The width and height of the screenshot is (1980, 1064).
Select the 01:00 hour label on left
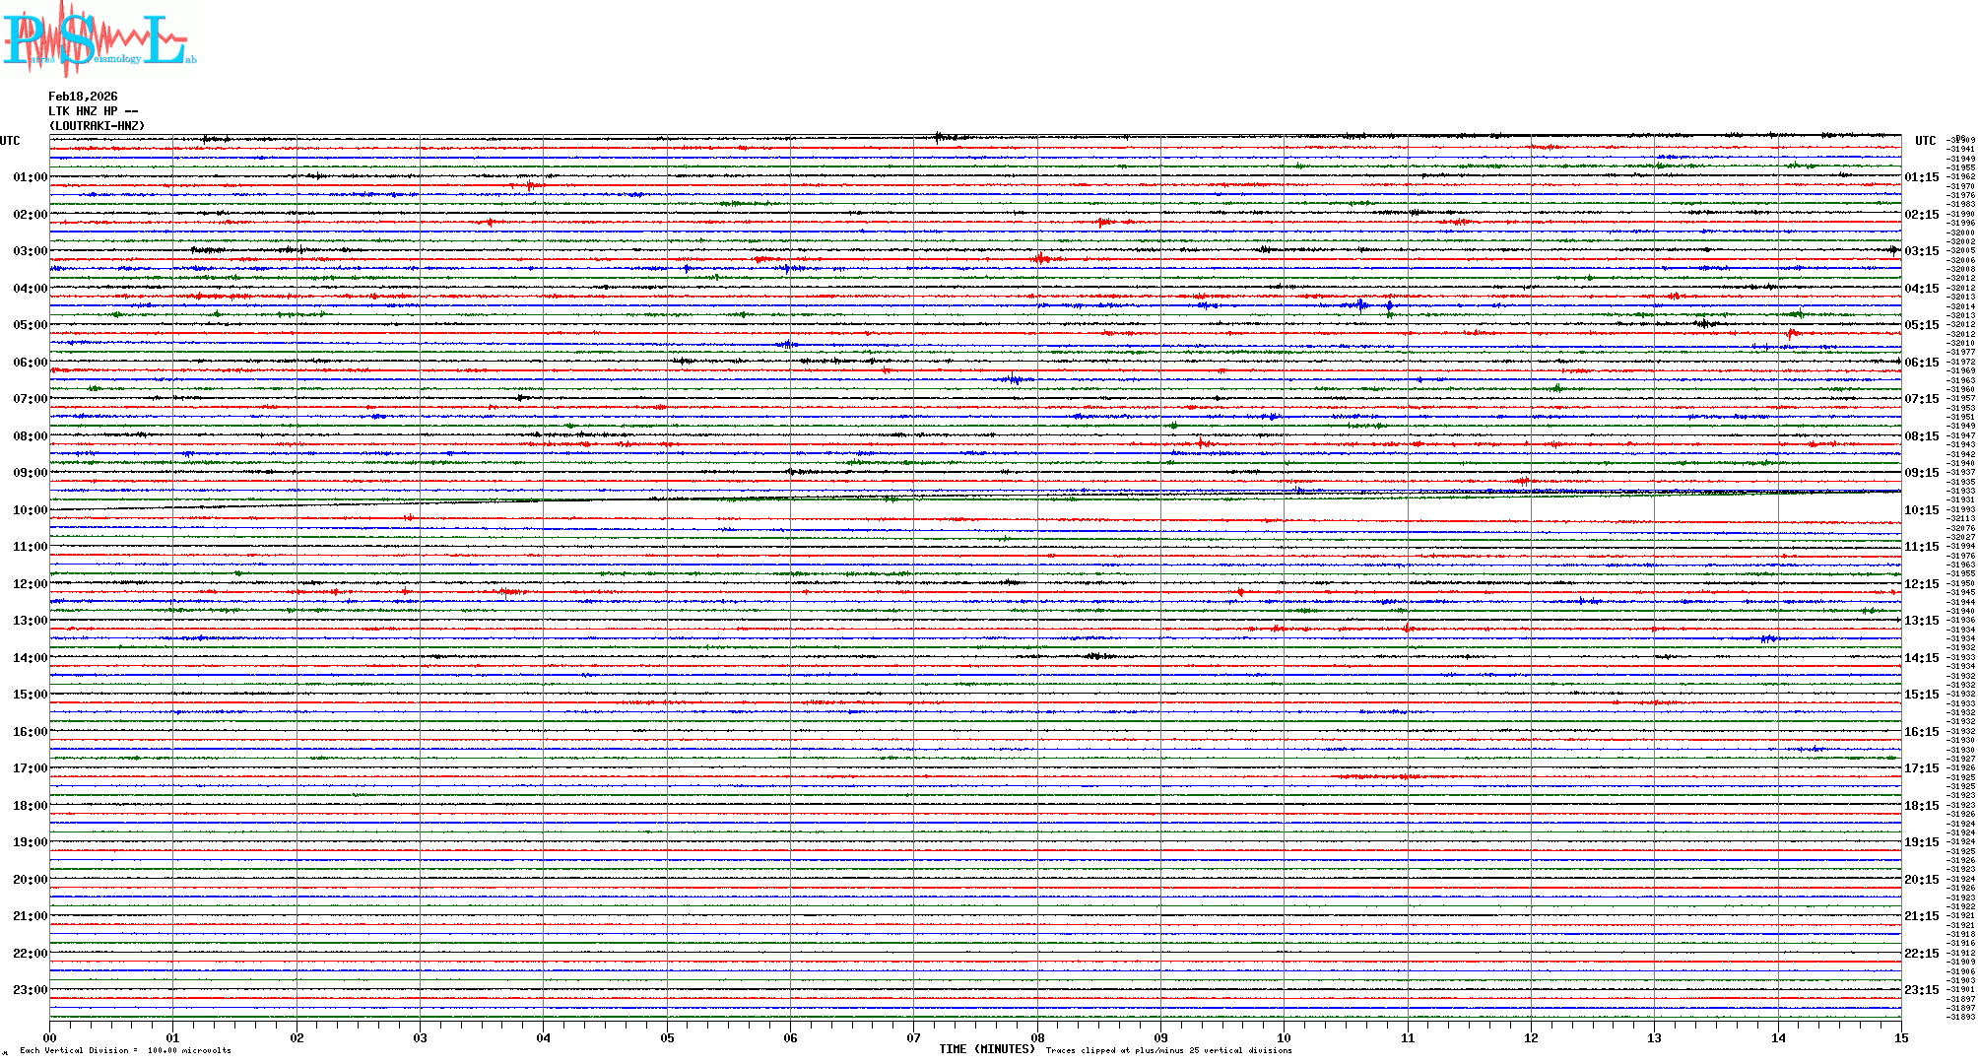pyautogui.click(x=30, y=177)
